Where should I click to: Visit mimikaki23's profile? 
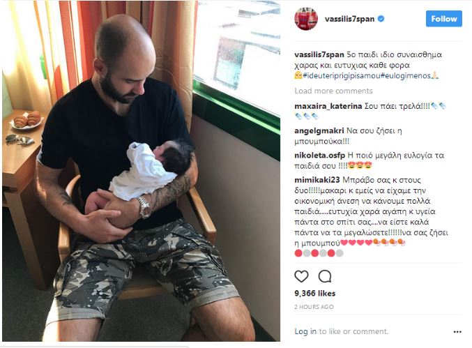pyautogui.click(x=317, y=180)
